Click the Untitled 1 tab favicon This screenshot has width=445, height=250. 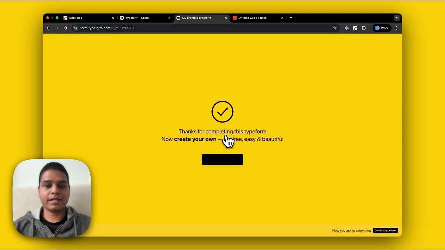(x=65, y=18)
